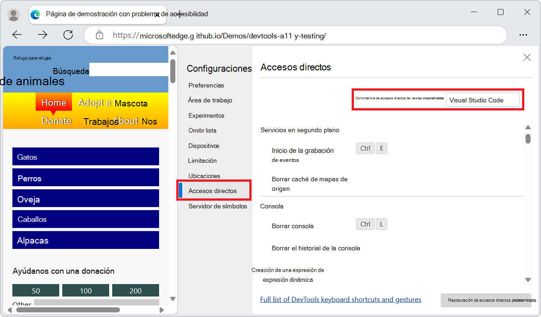Navigate back with the browser back arrow
The image size is (541, 317).
coord(17,34)
